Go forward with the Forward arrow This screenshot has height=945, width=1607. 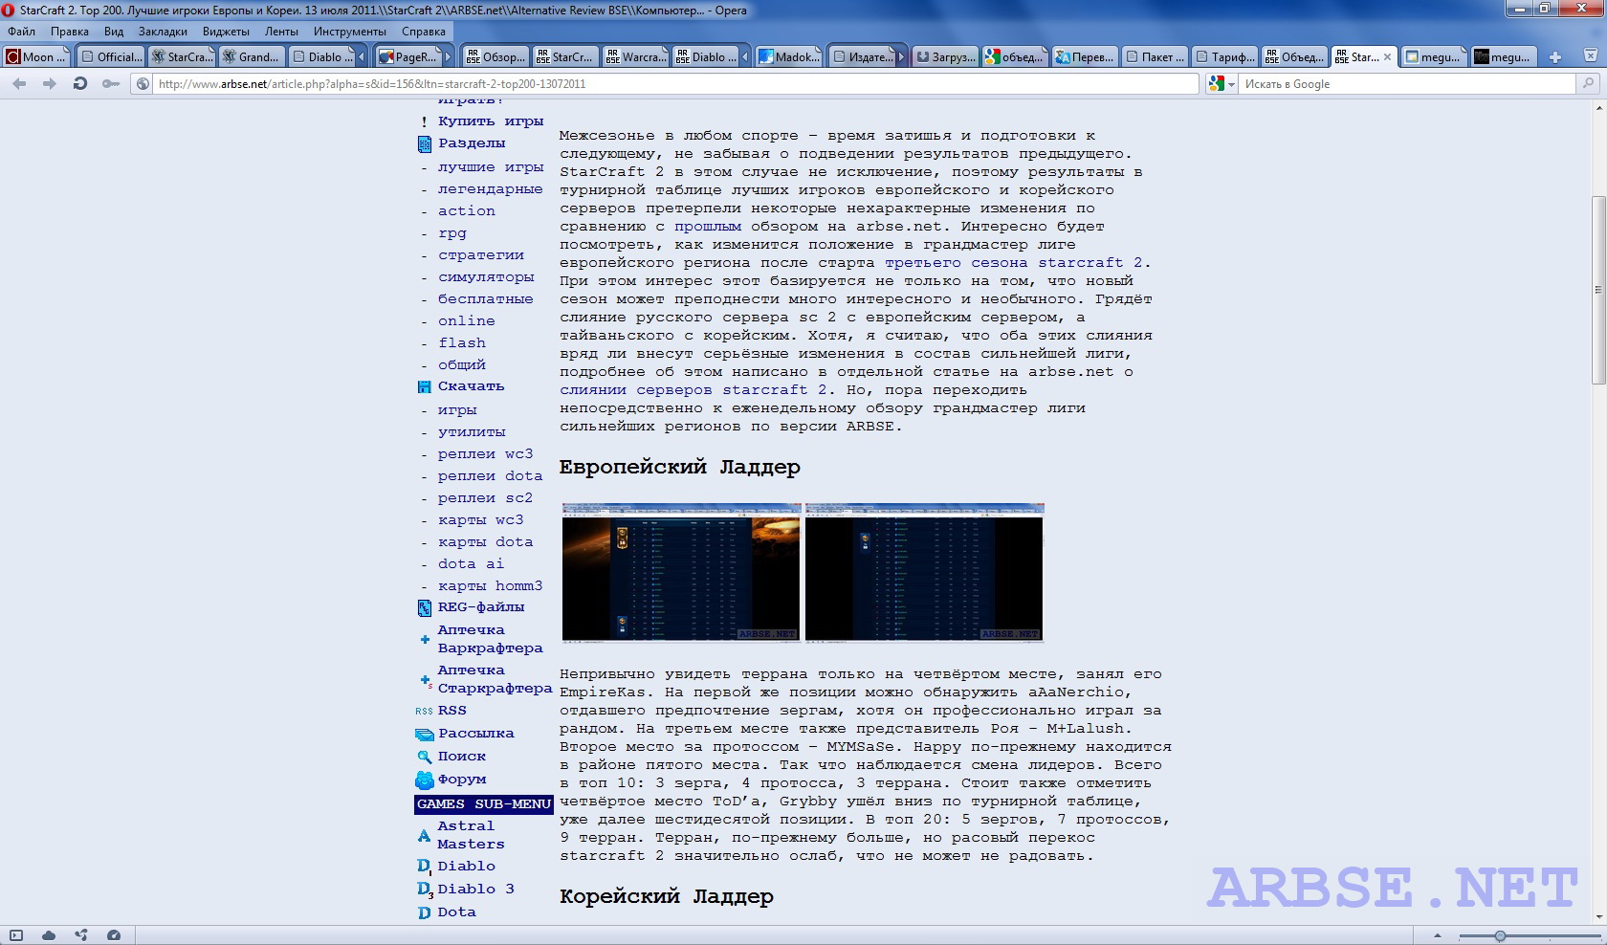(x=49, y=84)
